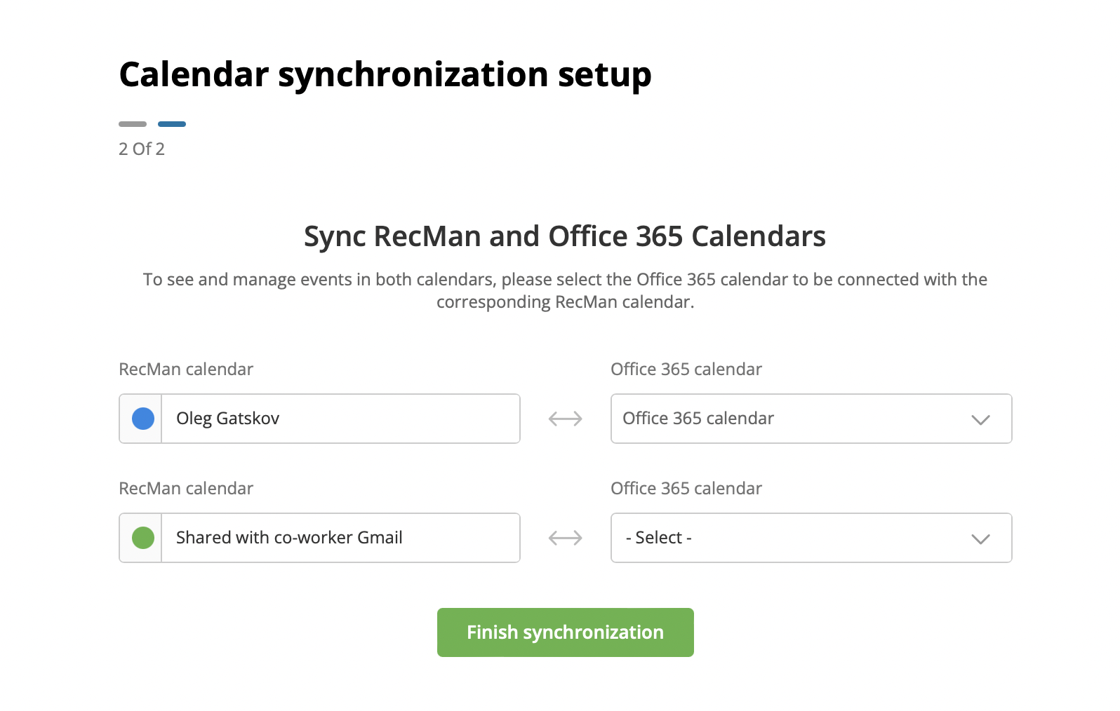Click the first Office 365 calendar label
This screenshot has width=1120, height=711.
coord(686,370)
